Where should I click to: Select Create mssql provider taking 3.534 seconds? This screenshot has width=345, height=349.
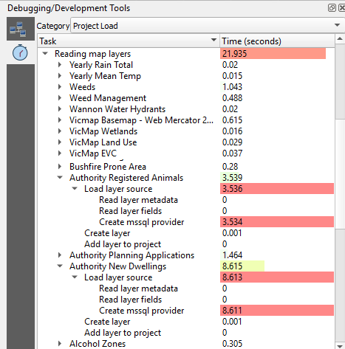point(141,222)
